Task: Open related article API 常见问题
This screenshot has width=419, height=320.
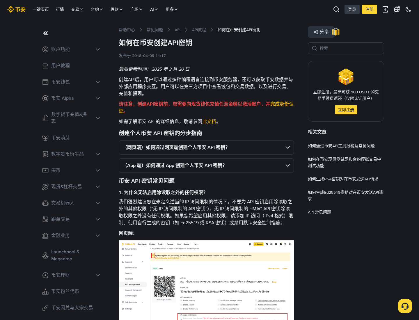Action: pyautogui.click(x=319, y=212)
